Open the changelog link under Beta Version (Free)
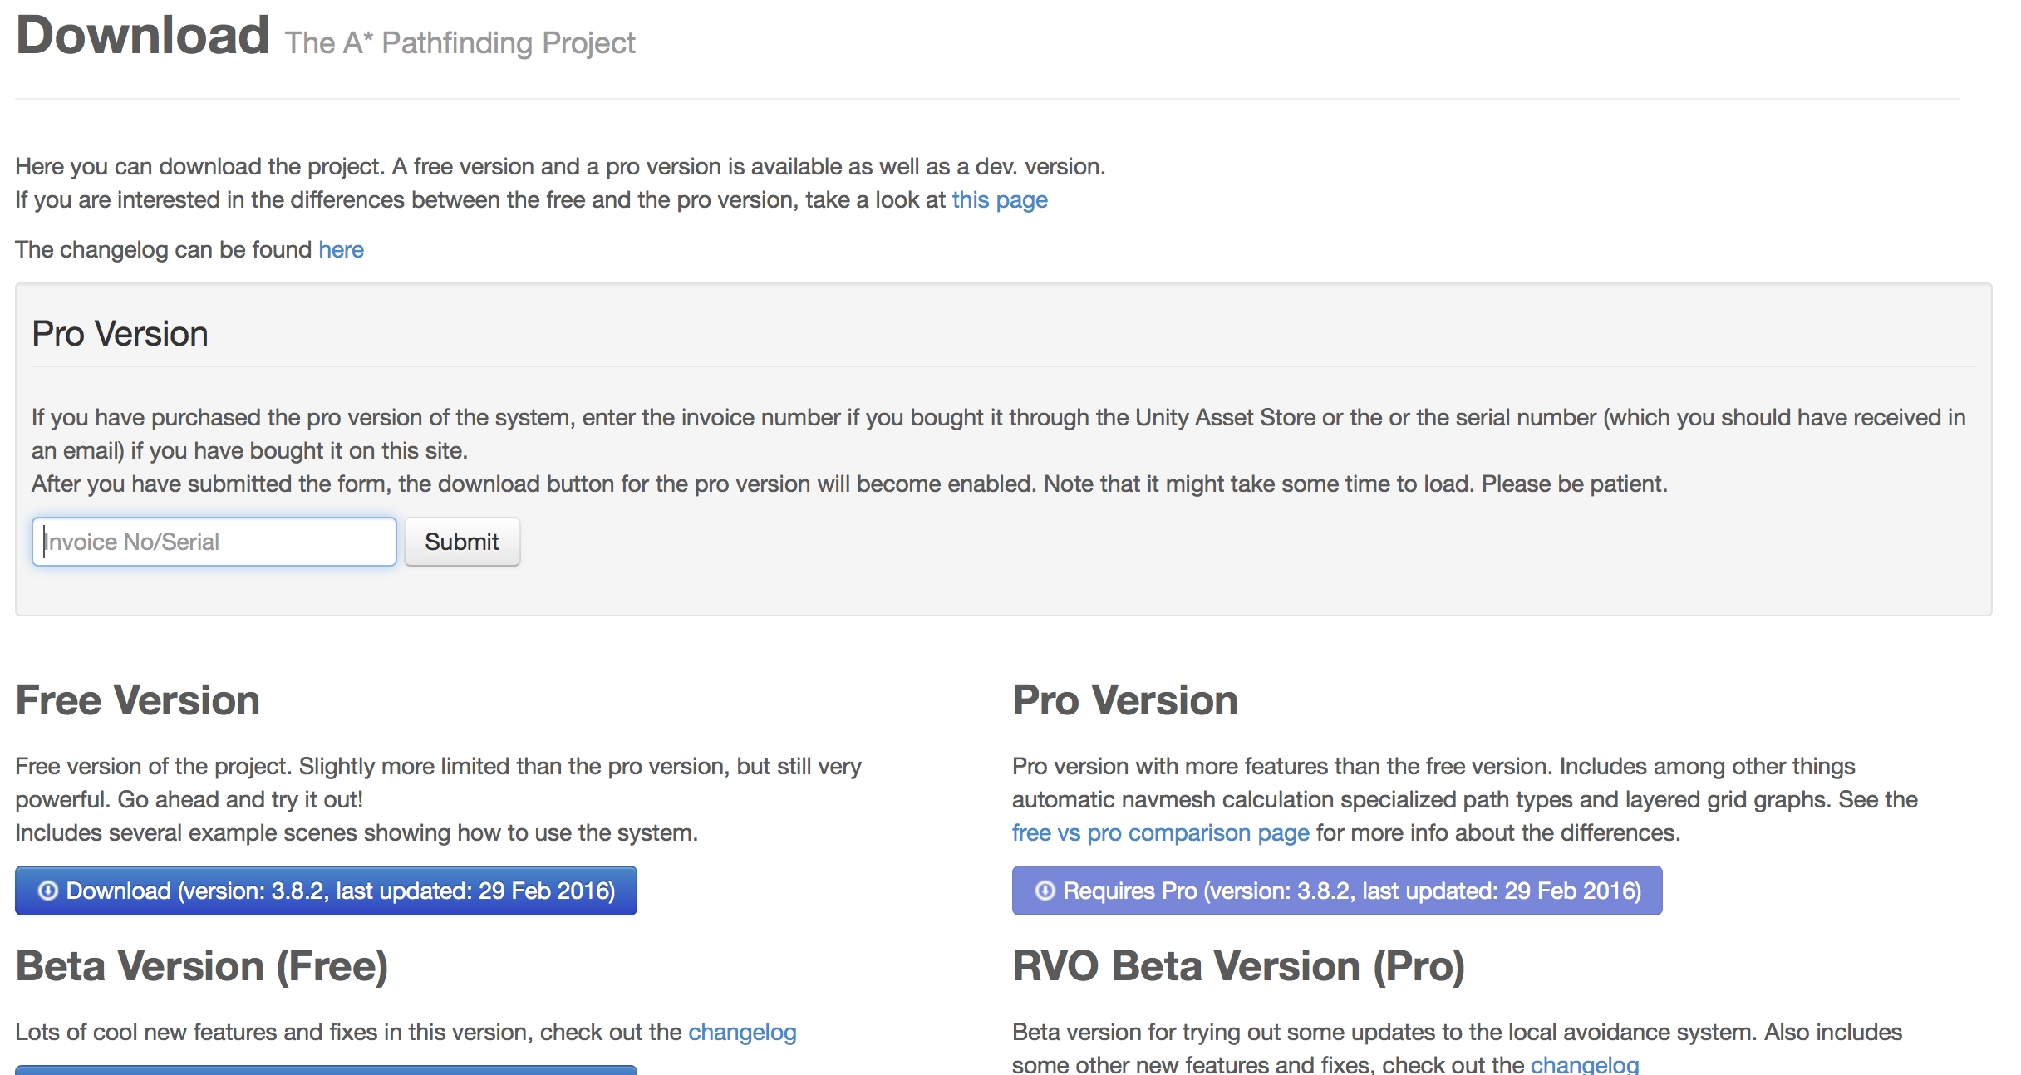Image resolution: width=2021 pixels, height=1075 pixels. tap(742, 1032)
